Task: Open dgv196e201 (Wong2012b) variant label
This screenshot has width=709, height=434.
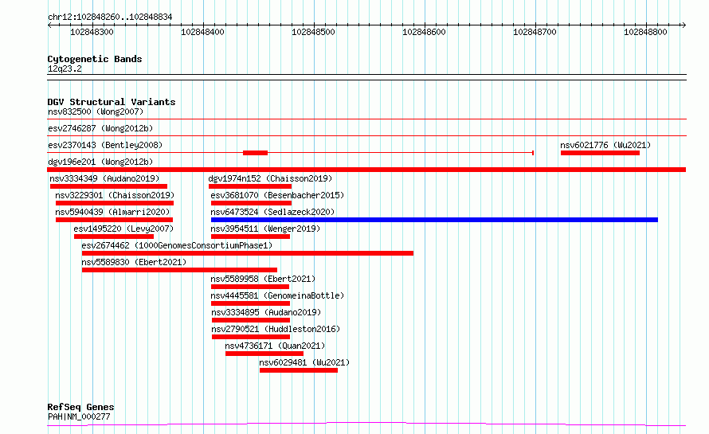Action: coord(100,162)
